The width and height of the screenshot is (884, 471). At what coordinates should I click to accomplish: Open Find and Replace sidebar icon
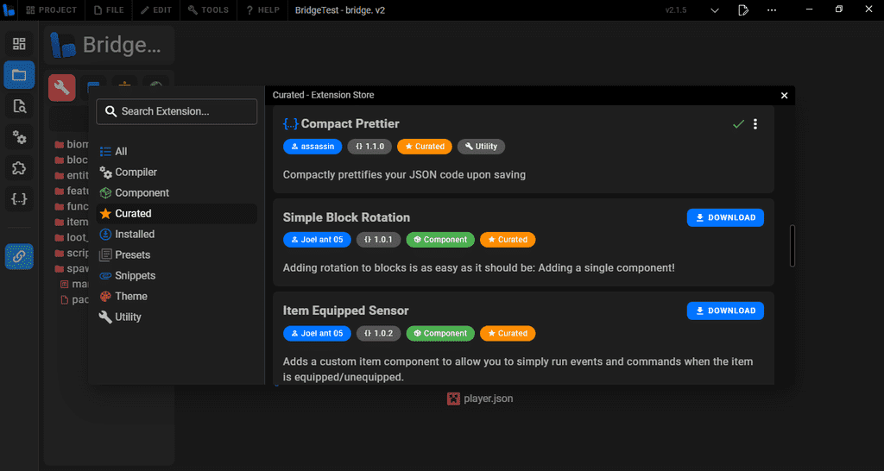point(19,106)
